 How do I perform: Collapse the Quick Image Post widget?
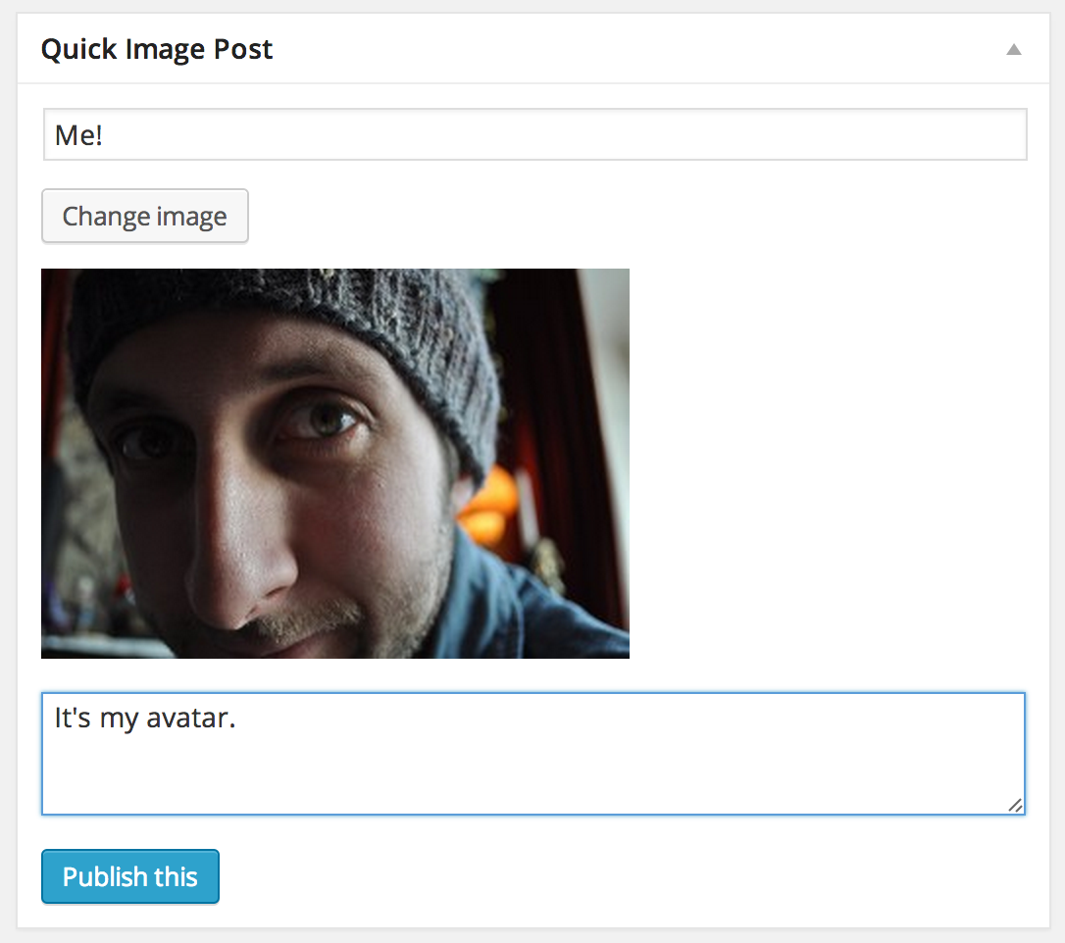(1013, 50)
